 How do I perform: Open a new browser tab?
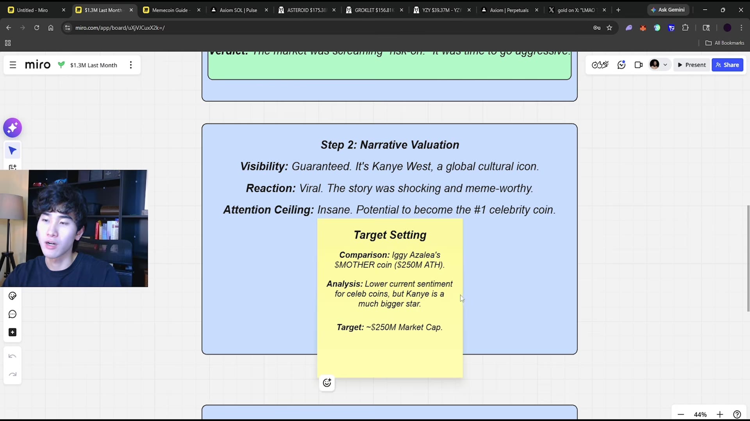618,10
